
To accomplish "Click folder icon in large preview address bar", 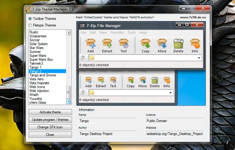I will (92, 58).
